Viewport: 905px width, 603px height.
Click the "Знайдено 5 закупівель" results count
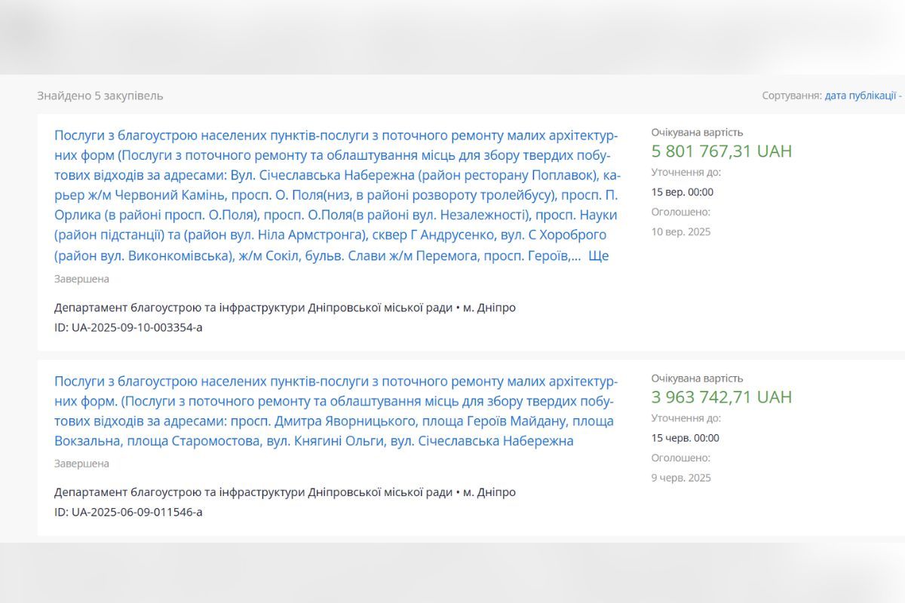coord(100,96)
